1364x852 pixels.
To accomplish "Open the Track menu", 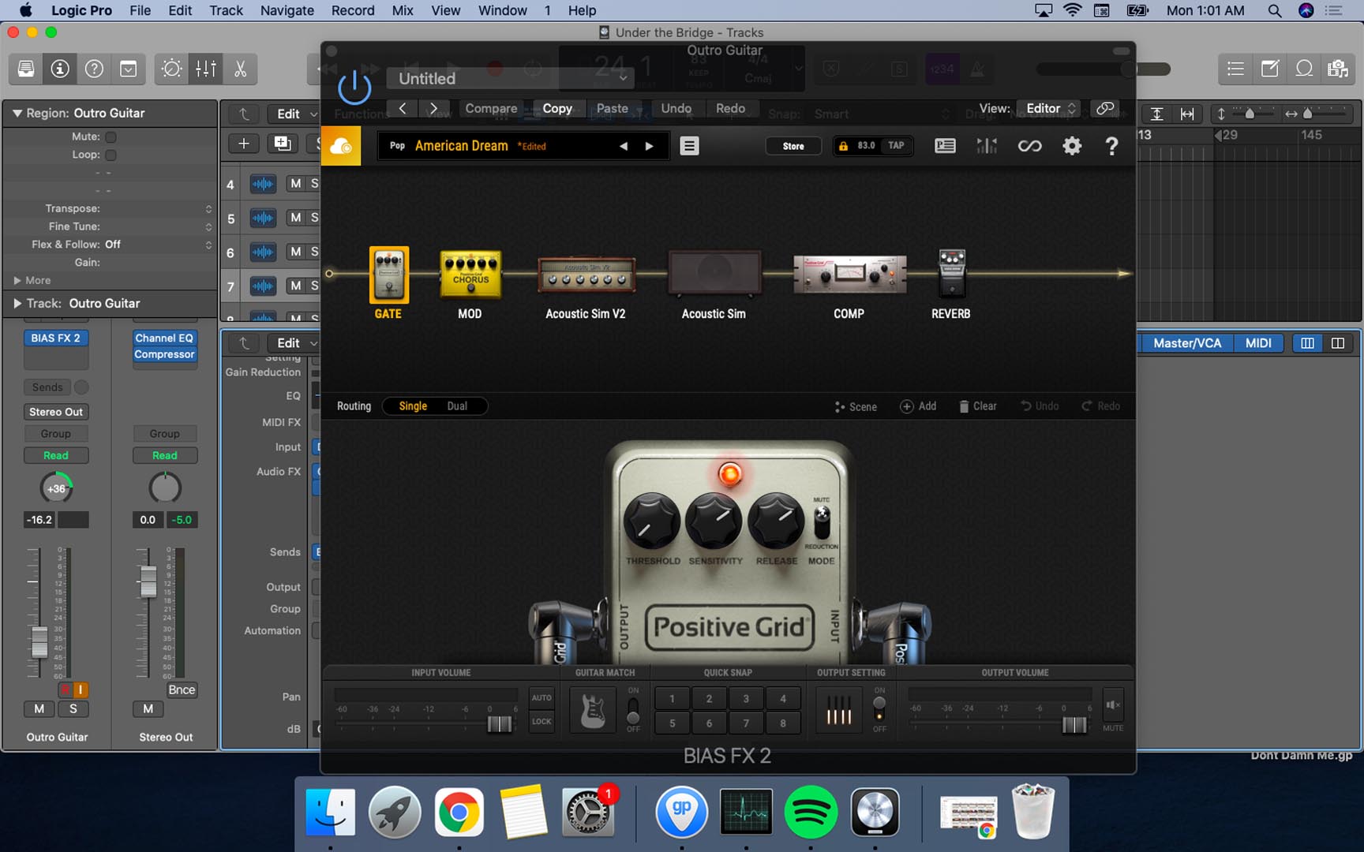I will 226,10.
